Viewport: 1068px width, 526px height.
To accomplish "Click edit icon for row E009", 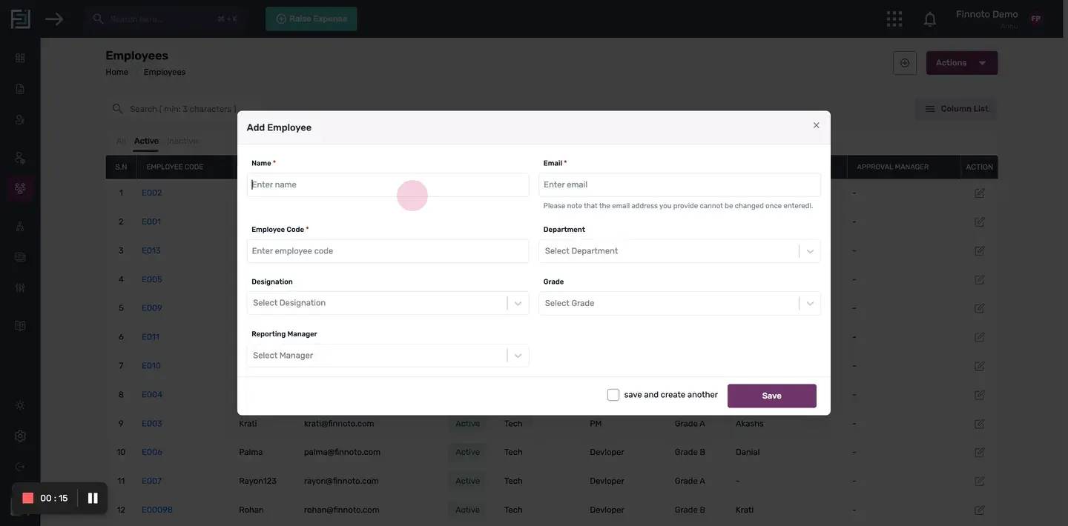I will (979, 308).
